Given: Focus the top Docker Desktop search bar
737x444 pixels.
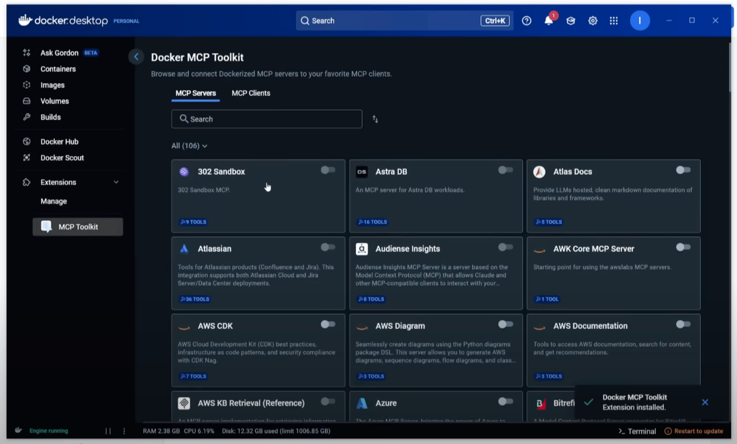Looking at the screenshot, I should pyautogui.click(x=405, y=21).
